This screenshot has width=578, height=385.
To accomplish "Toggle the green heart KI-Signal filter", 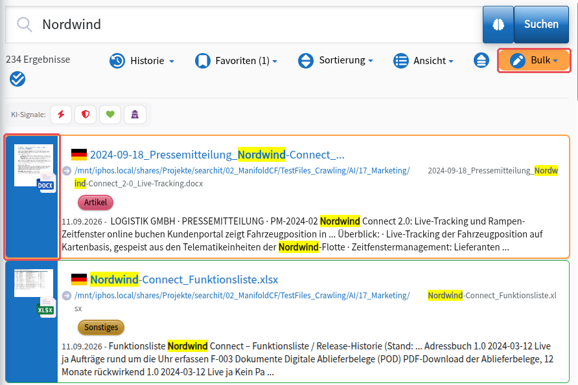I will pos(110,115).
